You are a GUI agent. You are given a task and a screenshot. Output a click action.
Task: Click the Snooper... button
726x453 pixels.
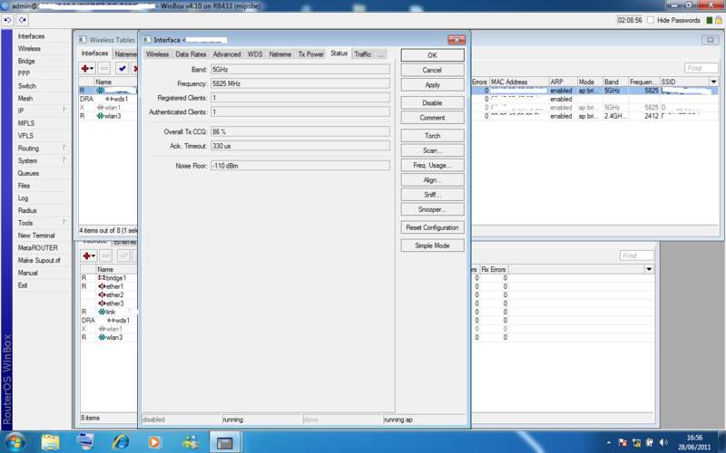pyautogui.click(x=432, y=209)
